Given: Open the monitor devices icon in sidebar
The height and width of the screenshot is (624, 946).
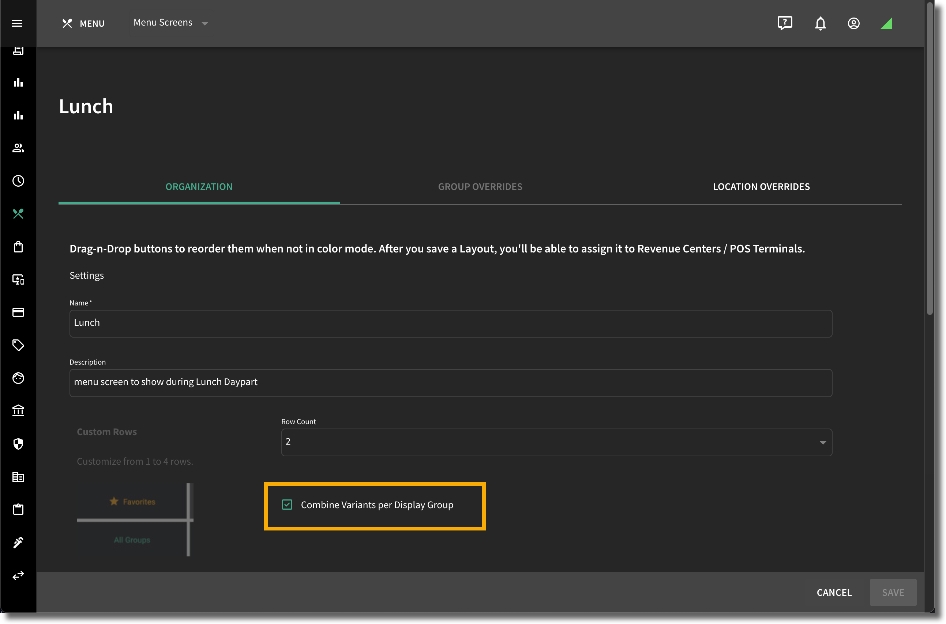Looking at the screenshot, I should [x=18, y=279].
